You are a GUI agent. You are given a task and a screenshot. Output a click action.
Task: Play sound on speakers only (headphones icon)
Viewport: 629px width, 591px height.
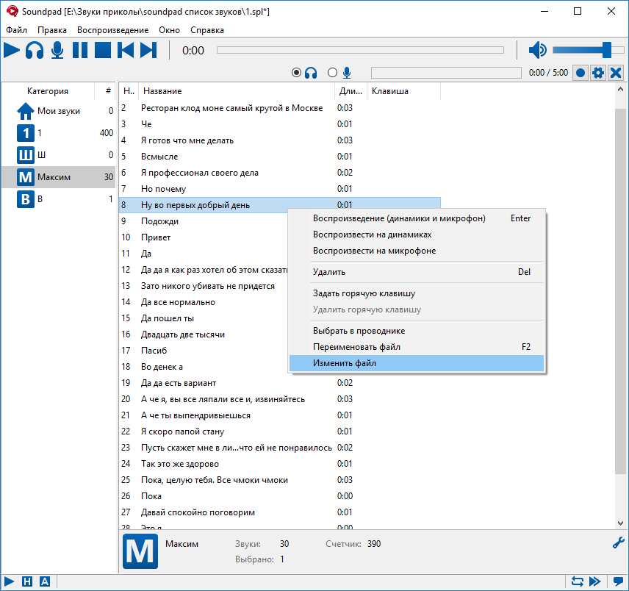[x=35, y=51]
